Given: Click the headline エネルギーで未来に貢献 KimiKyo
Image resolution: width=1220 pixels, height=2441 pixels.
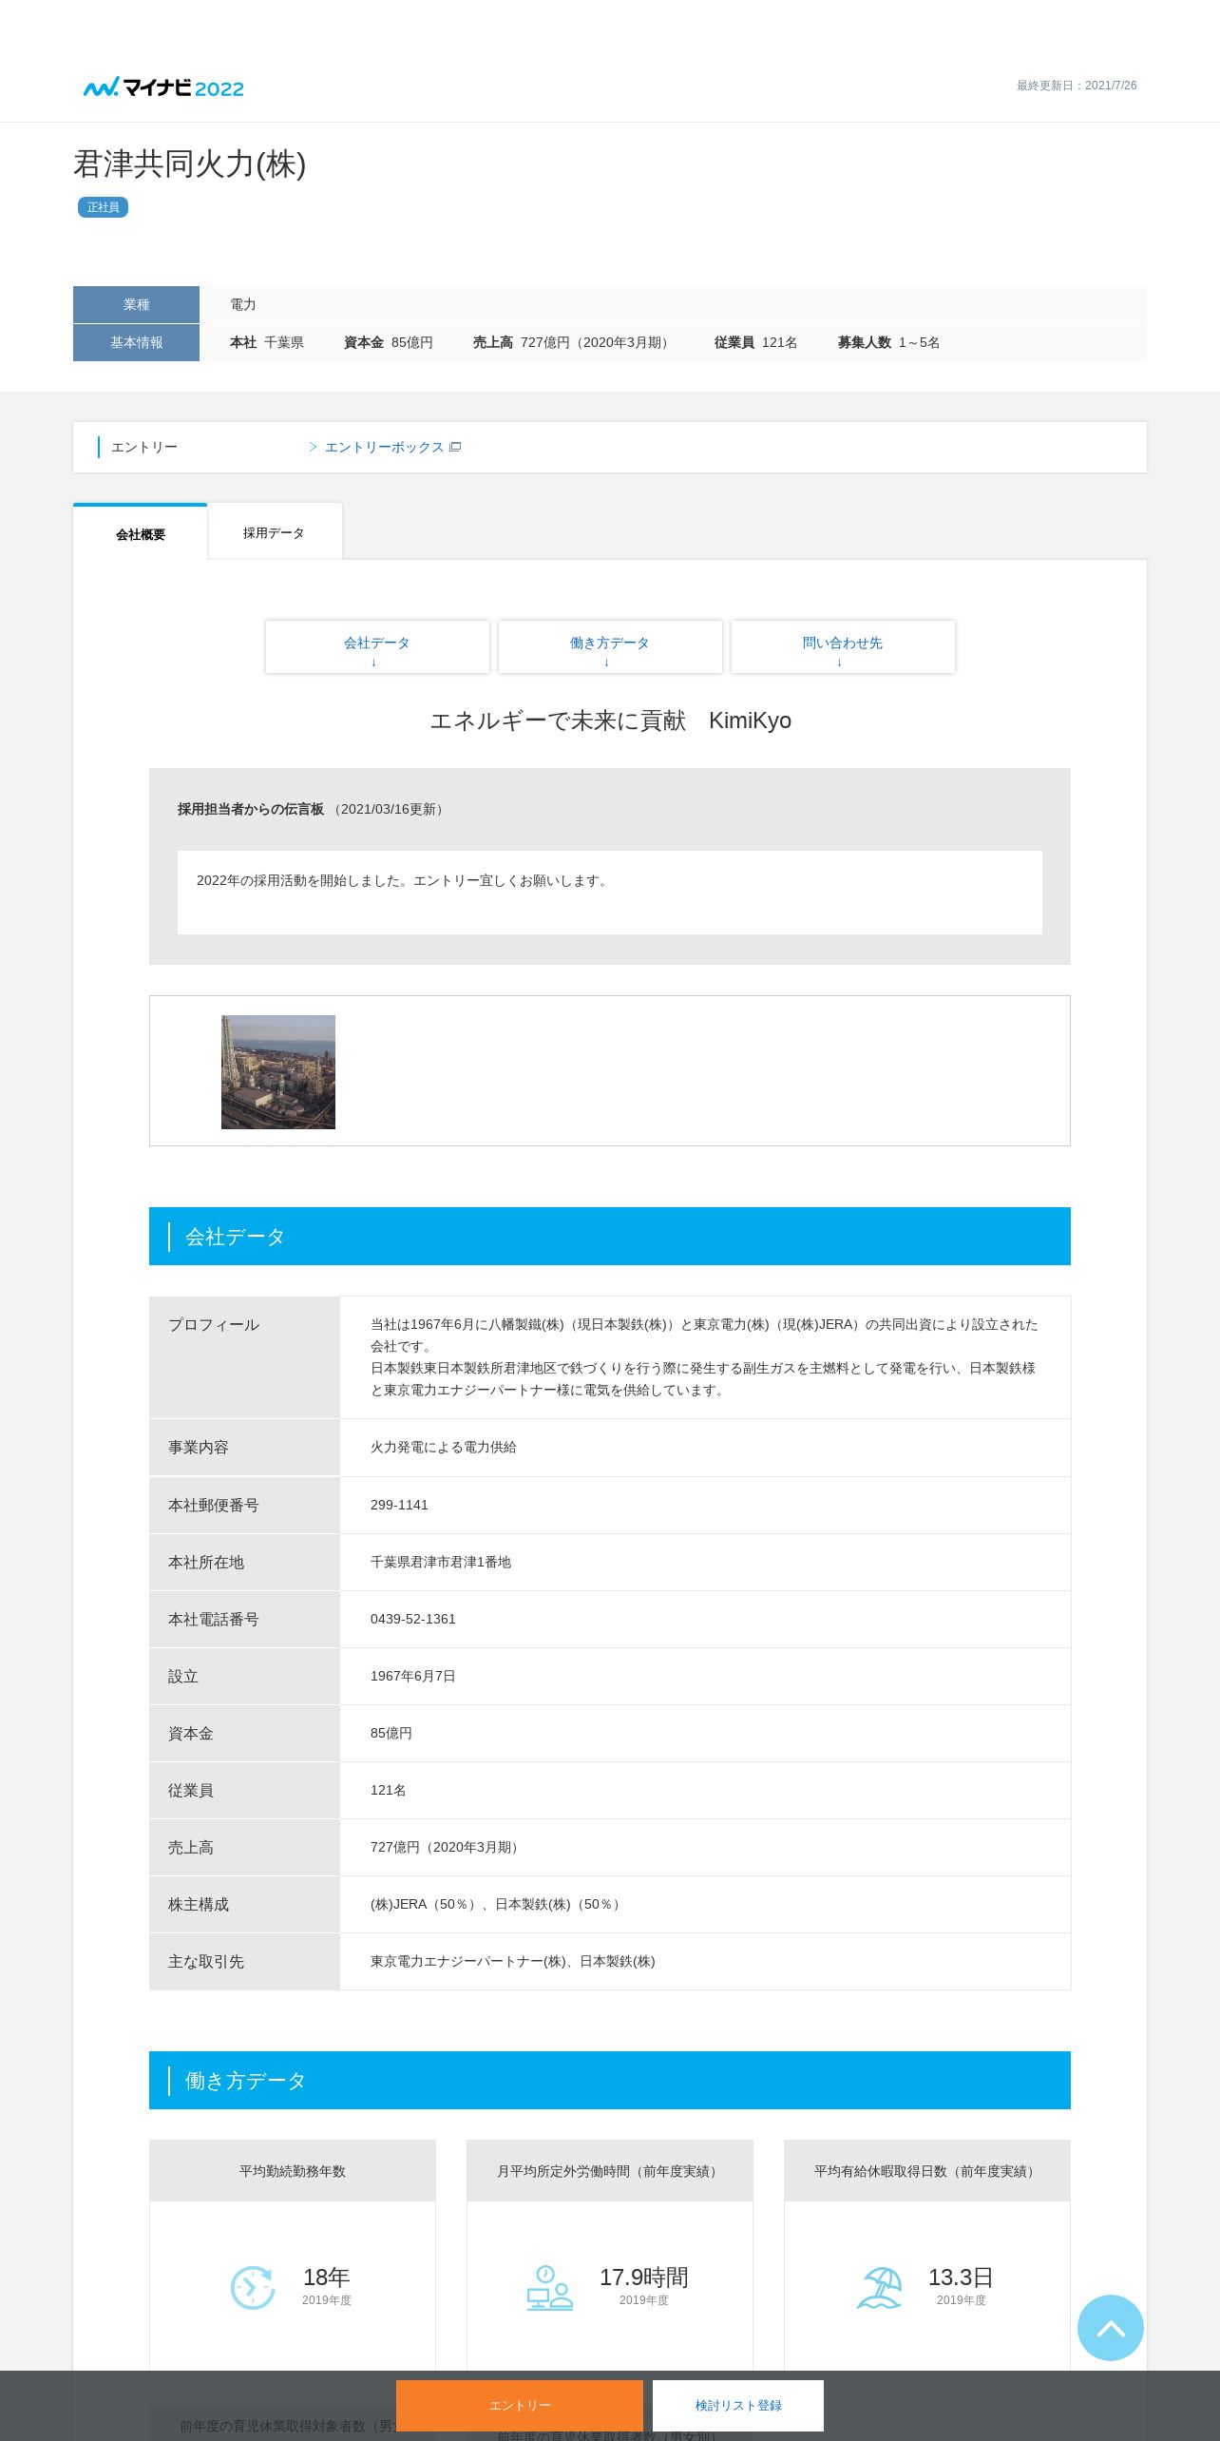Looking at the screenshot, I should click(x=610, y=721).
